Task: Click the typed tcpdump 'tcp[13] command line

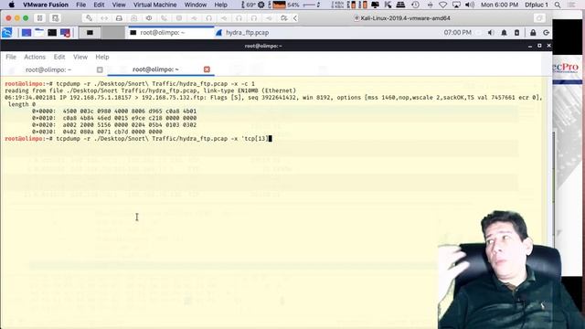Action: pyautogui.click(x=138, y=138)
